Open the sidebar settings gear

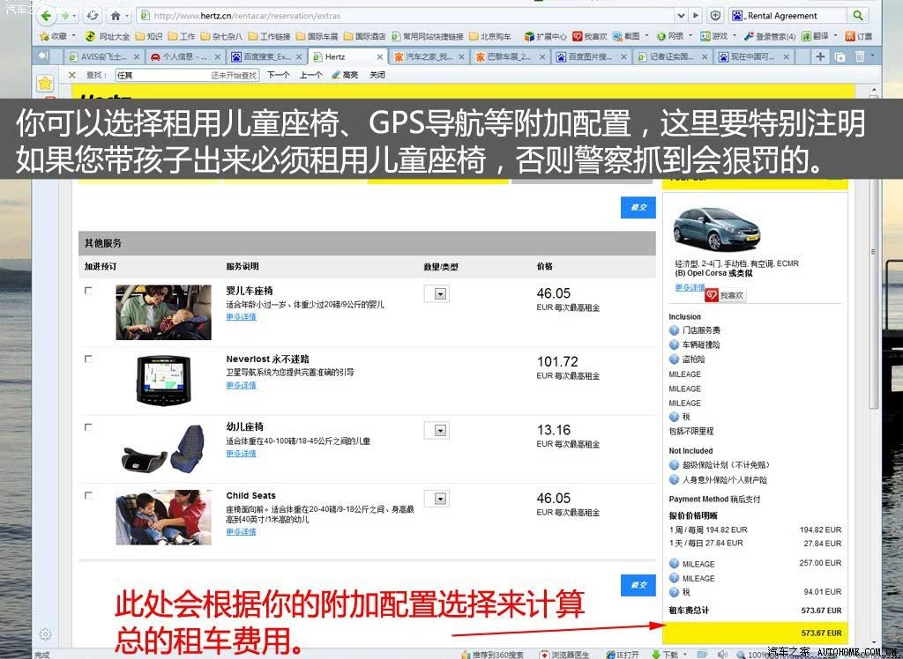pyautogui.click(x=45, y=634)
